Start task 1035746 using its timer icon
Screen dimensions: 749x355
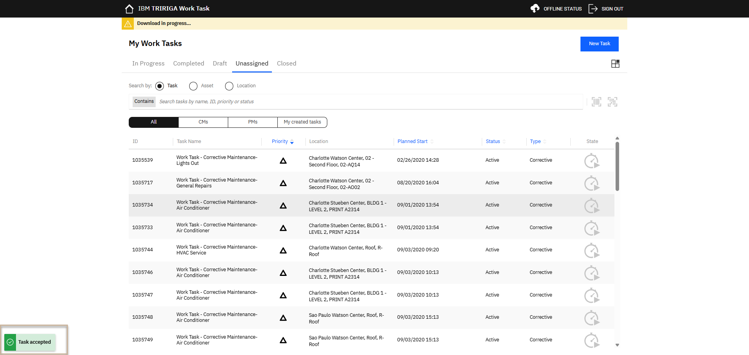592,273
